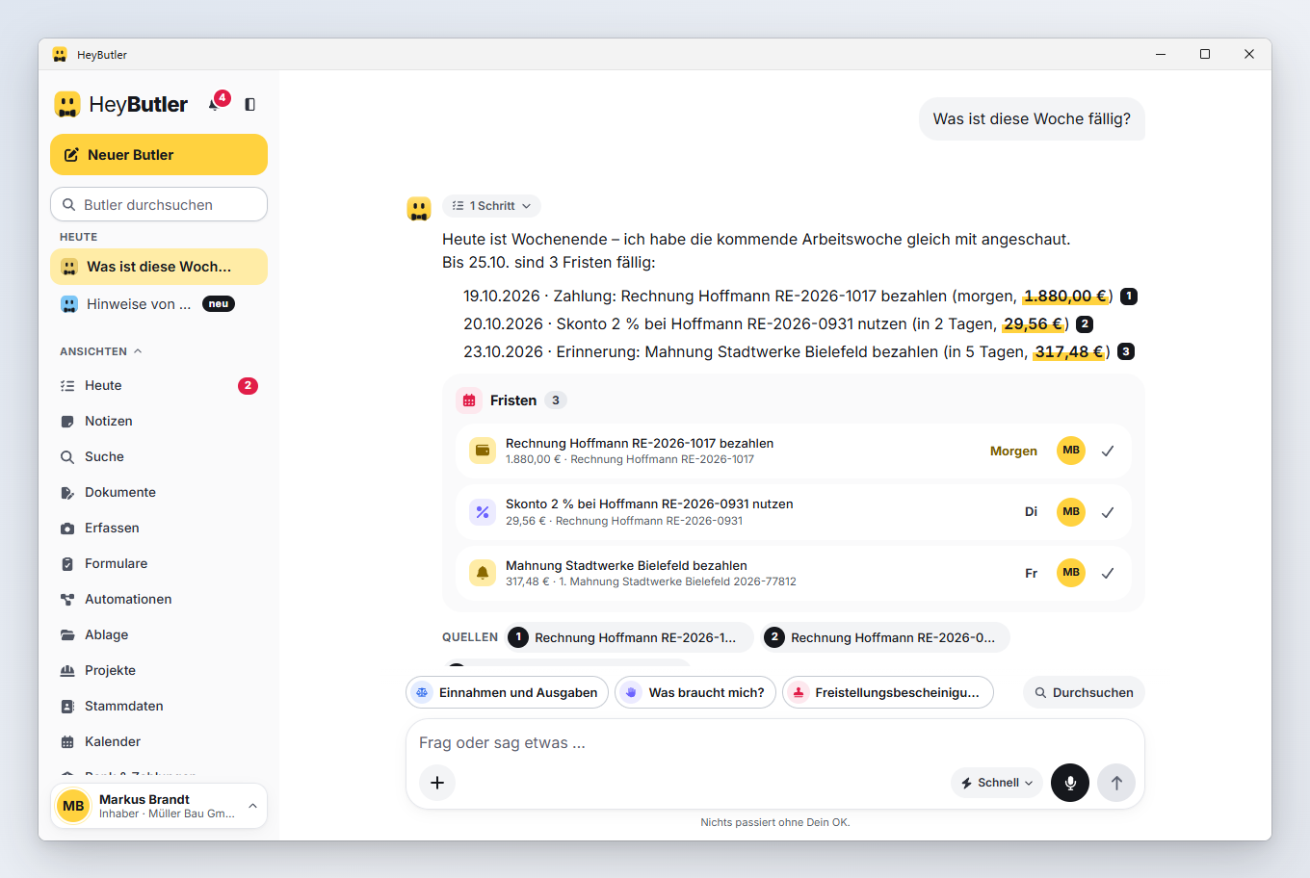
Task: Start a new Butler chat
Action: point(159,155)
